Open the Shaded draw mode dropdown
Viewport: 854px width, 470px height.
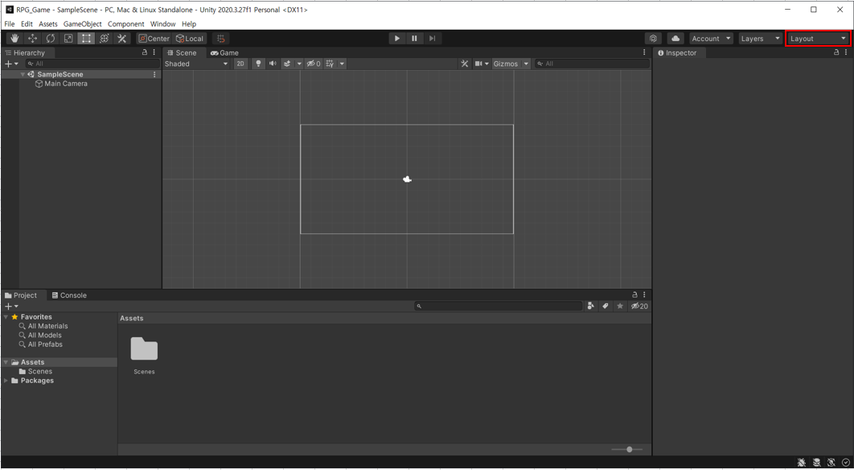coord(197,64)
